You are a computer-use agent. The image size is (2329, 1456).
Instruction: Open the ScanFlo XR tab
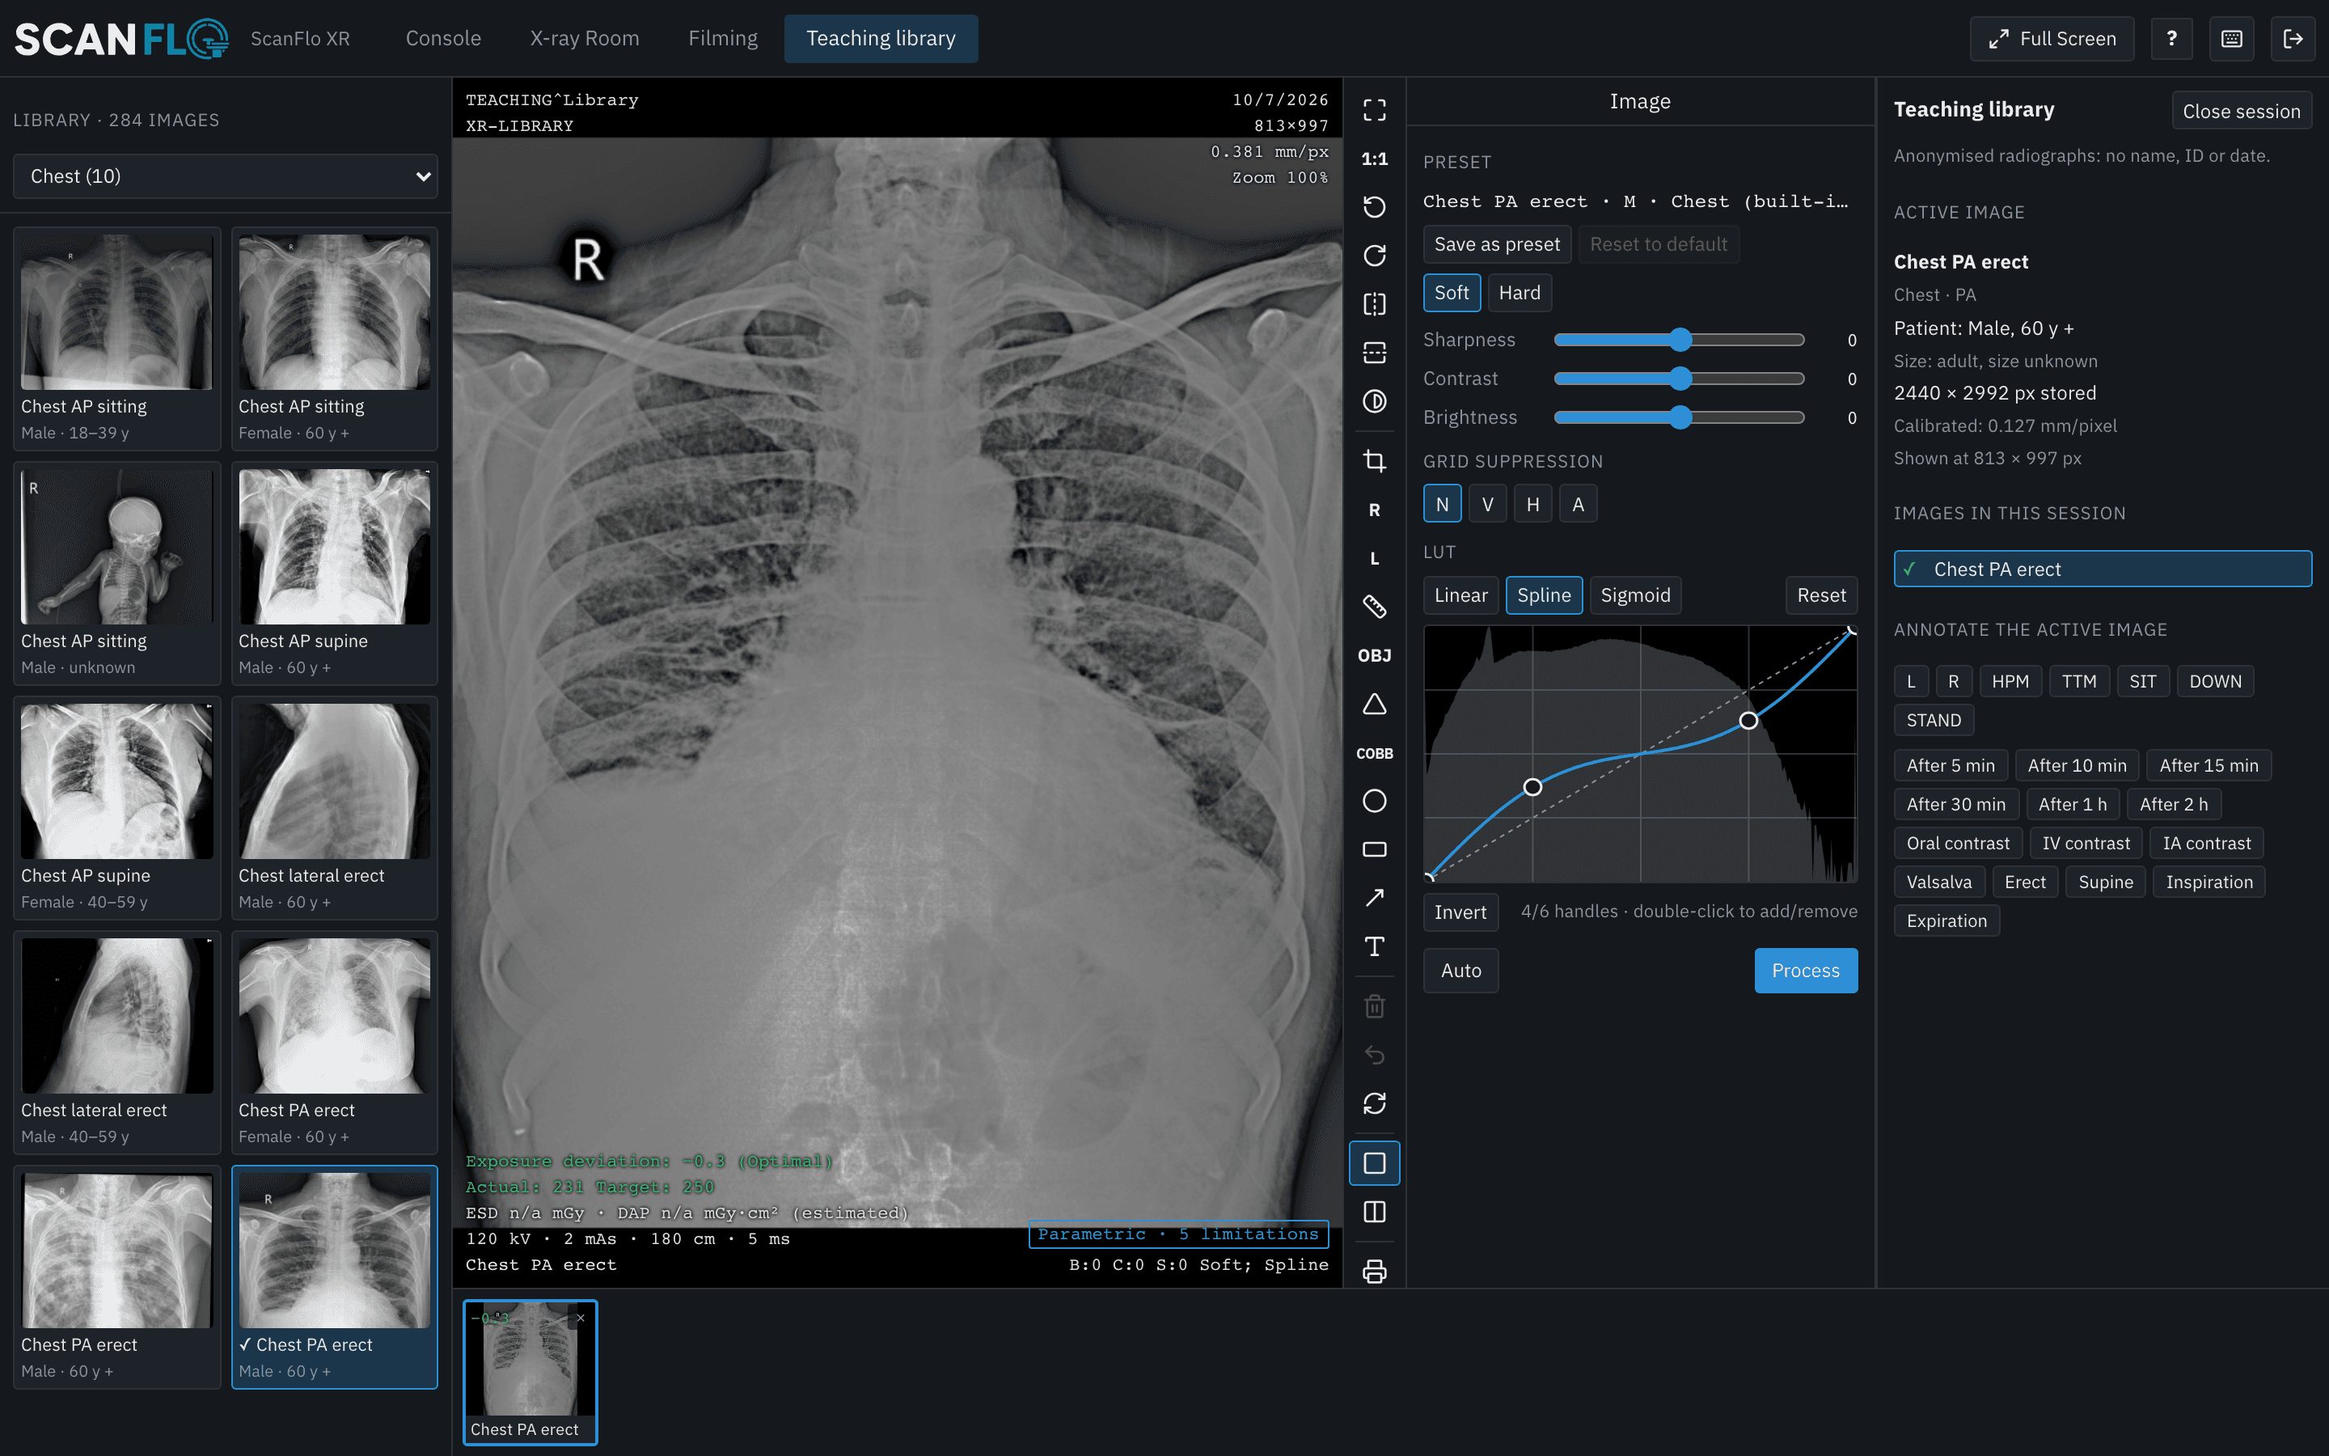coord(300,39)
